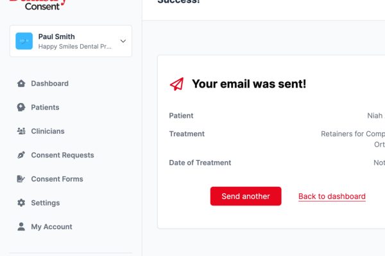Open the Patients menu item
Viewport: 385px width, 256px height.
click(45, 108)
